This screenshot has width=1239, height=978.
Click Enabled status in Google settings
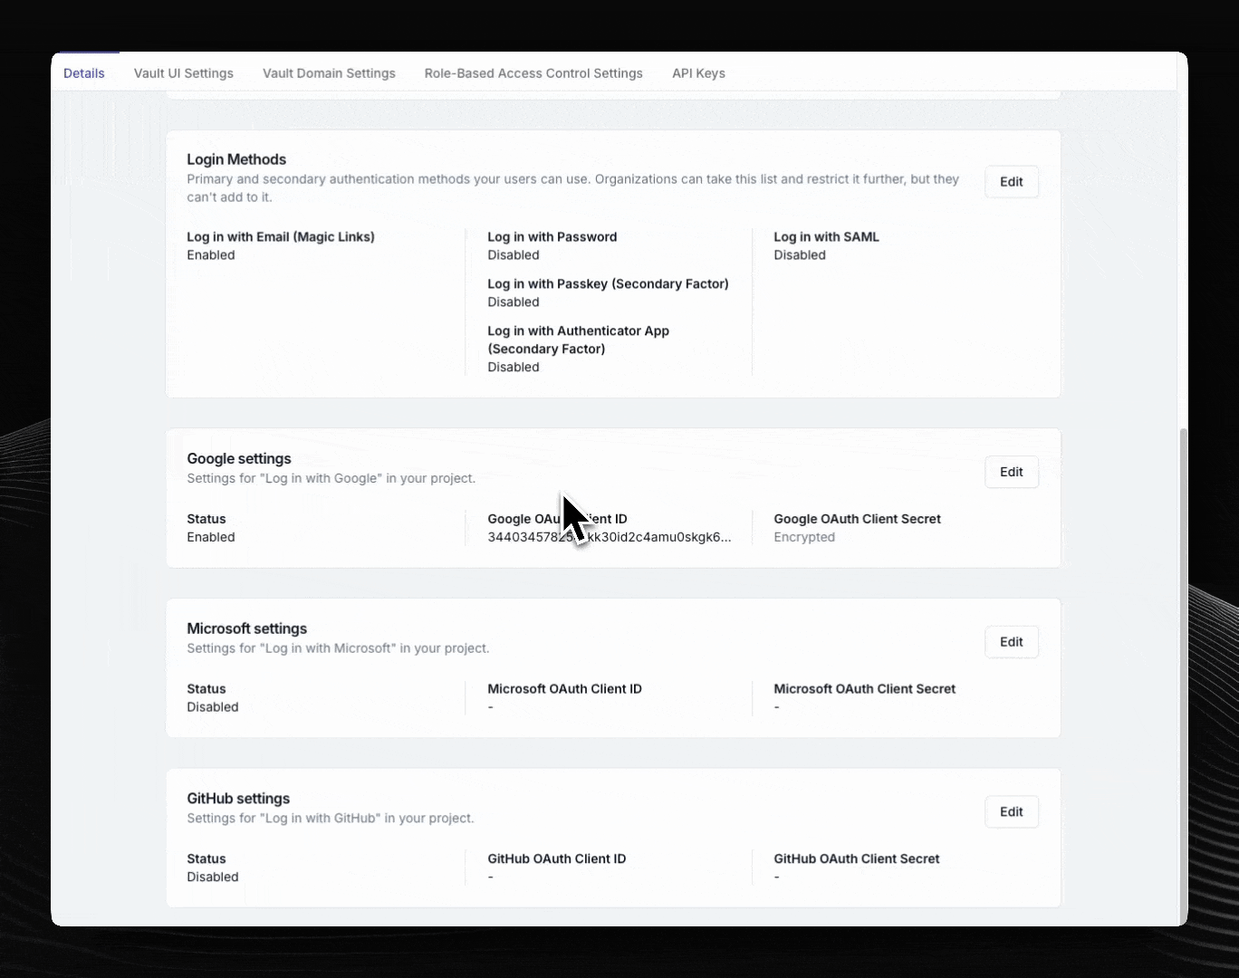click(211, 537)
